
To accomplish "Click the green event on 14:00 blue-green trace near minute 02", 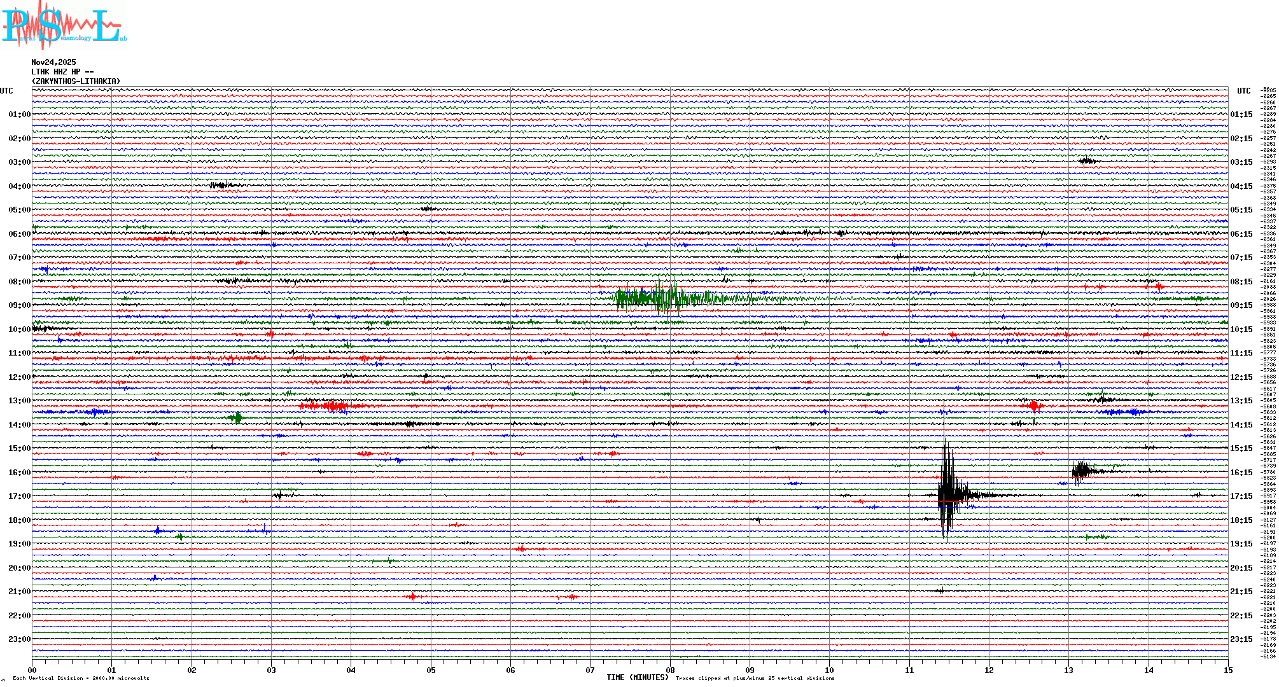I will click(x=237, y=418).
